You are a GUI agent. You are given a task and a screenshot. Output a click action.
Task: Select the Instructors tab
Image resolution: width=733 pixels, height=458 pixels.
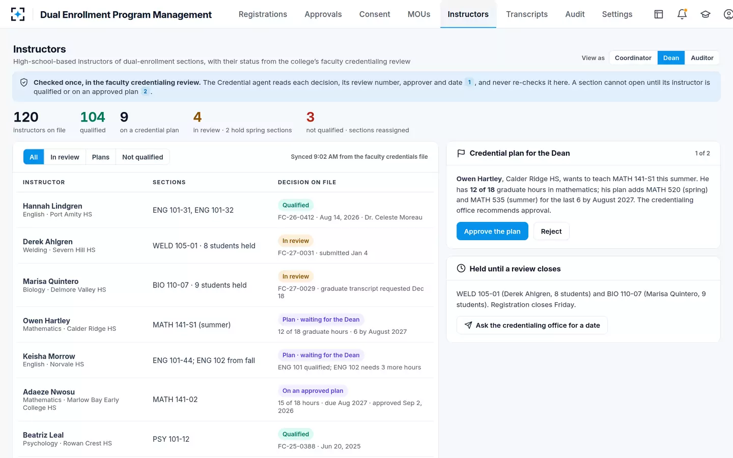(468, 14)
